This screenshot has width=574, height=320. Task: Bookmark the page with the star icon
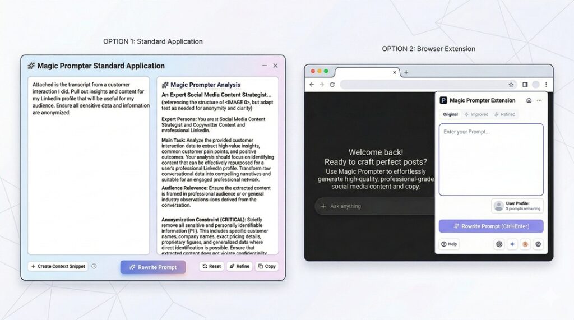tap(511, 85)
